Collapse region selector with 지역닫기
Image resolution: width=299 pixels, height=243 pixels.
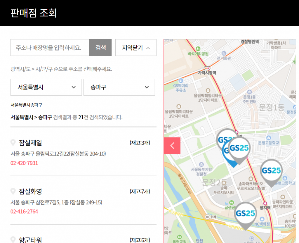[136, 48]
